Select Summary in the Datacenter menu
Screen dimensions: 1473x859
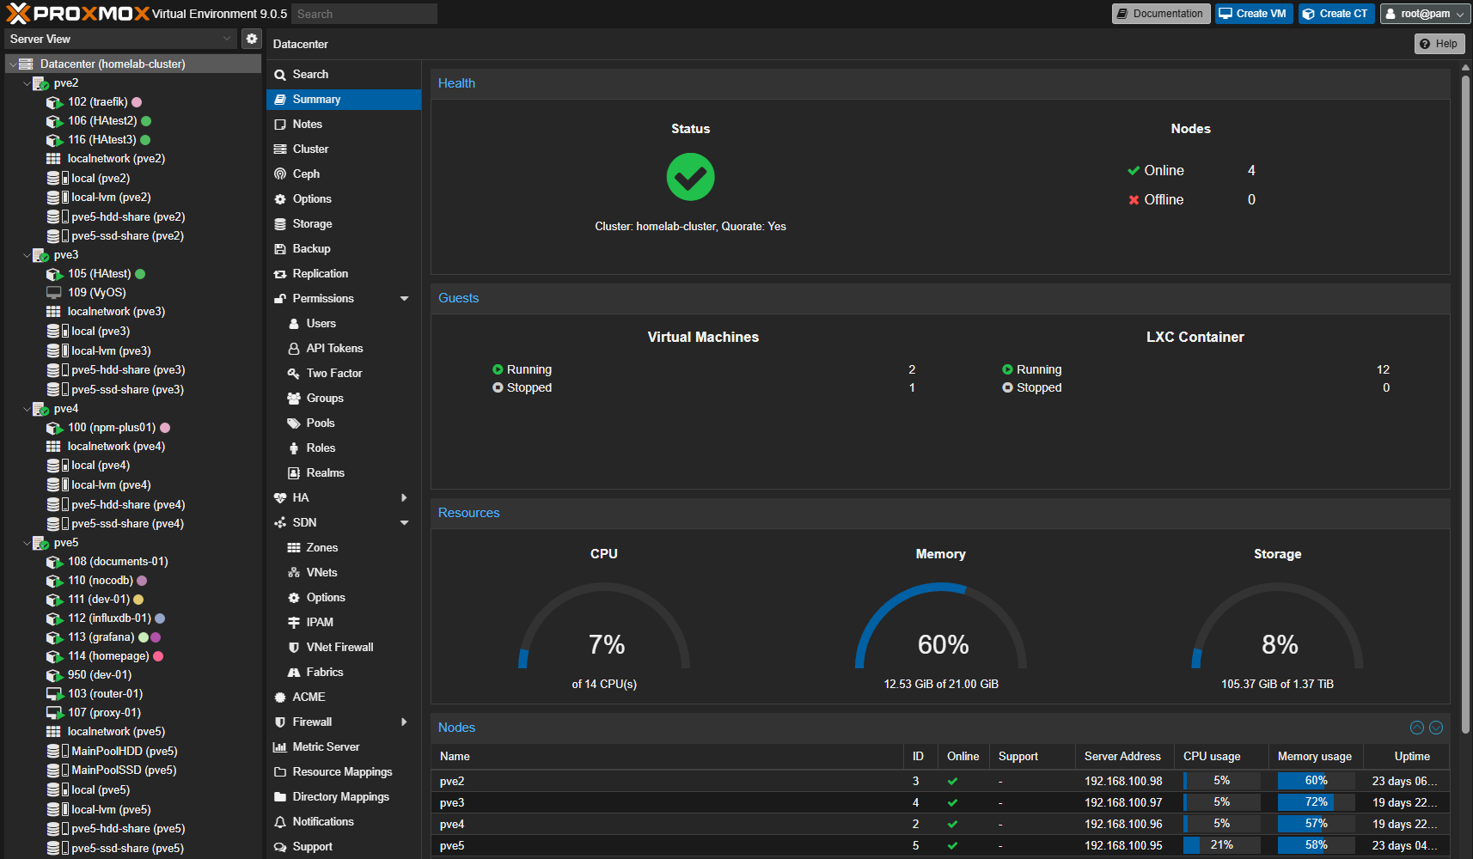tap(316, 99)
